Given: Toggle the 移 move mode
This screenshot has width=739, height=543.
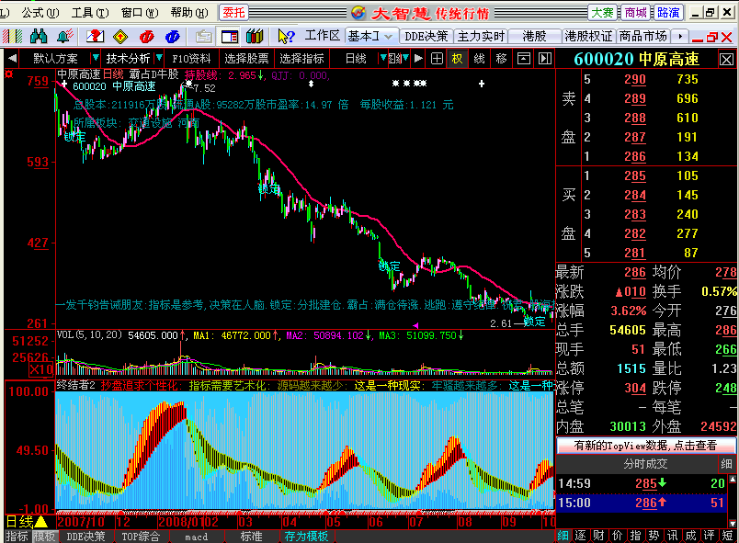Looking at the screenshot, I should pyautogui.click(x=502, y=59).
